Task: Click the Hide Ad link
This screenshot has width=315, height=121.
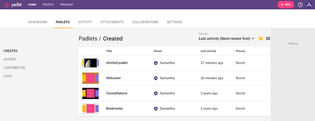Action: coord(293,44)
